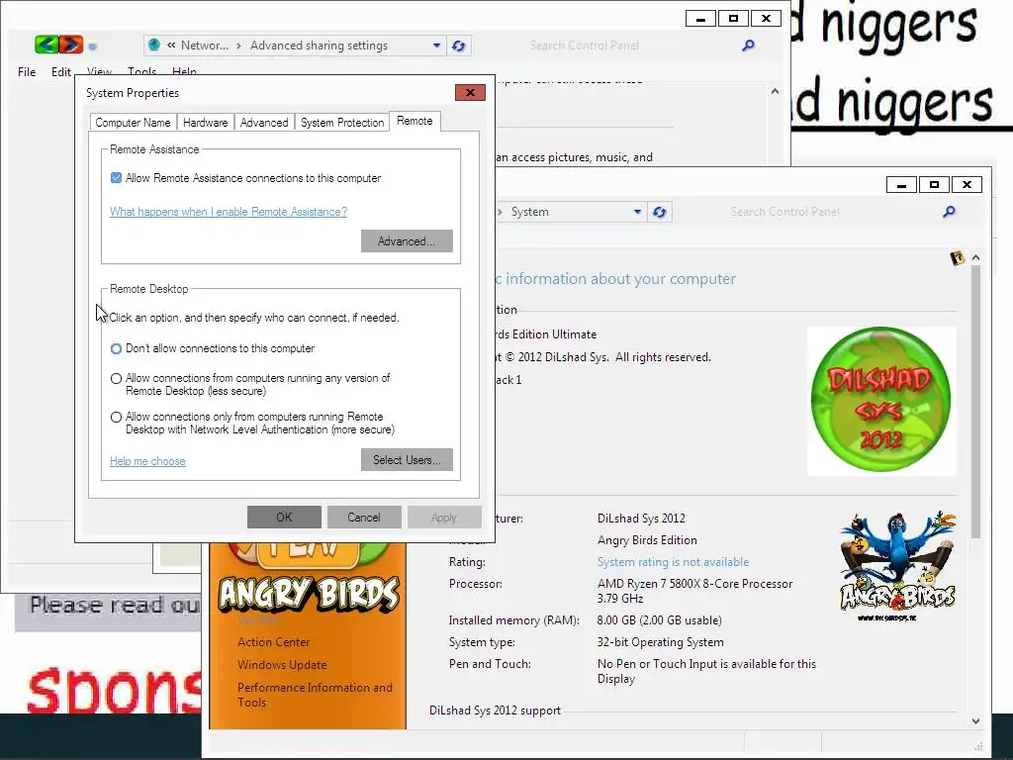Screen dimensions: 1013x760
Task: Click the Select Users... button
Action: coord(407,459)
